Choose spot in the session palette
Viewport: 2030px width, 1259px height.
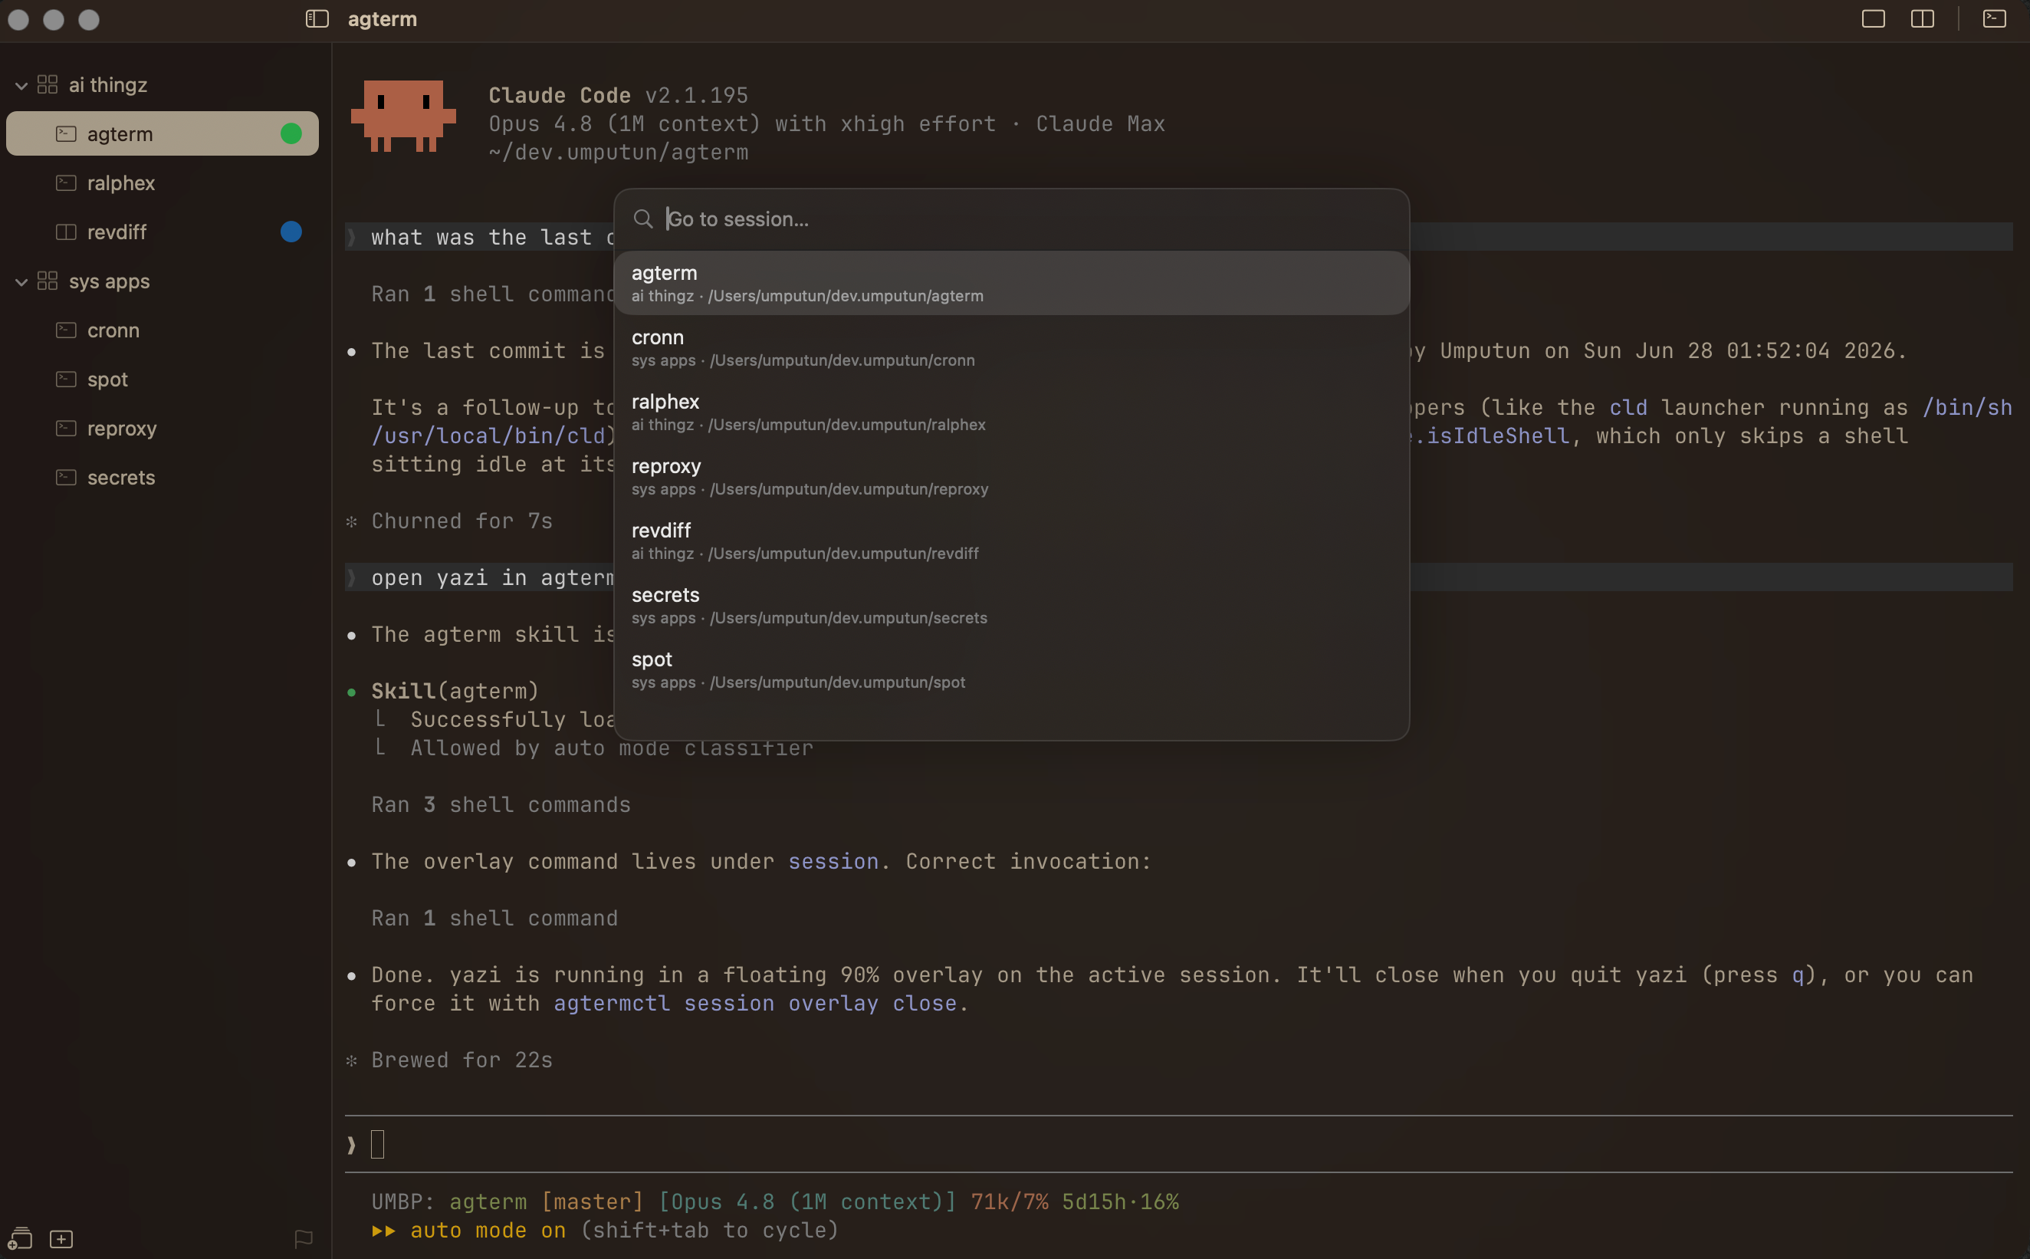1011,669
